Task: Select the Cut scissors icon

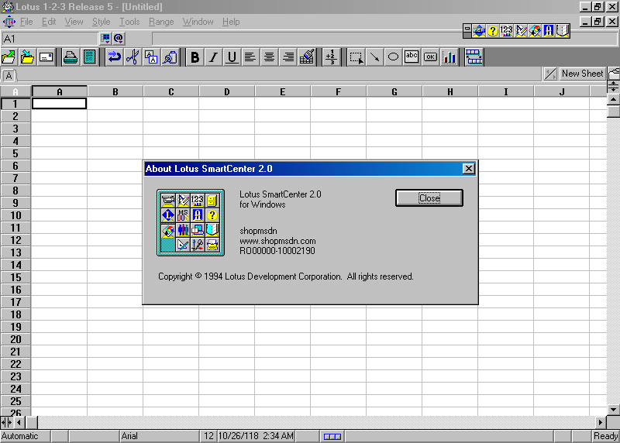Action: (133, 57)
